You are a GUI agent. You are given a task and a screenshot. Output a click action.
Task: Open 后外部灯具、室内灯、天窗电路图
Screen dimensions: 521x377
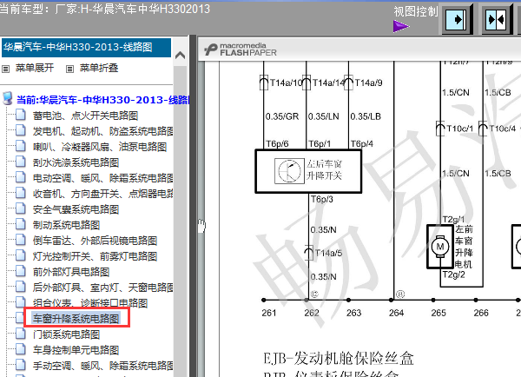tap(102, 288)
